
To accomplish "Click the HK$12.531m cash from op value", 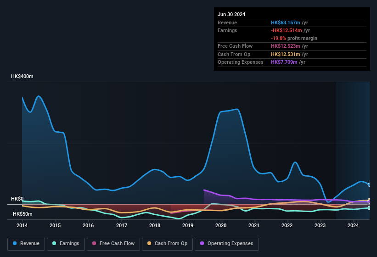I will pos(286,54).
